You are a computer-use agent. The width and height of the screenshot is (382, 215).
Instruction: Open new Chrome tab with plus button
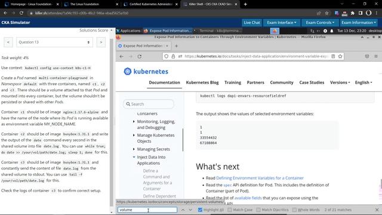245,4
